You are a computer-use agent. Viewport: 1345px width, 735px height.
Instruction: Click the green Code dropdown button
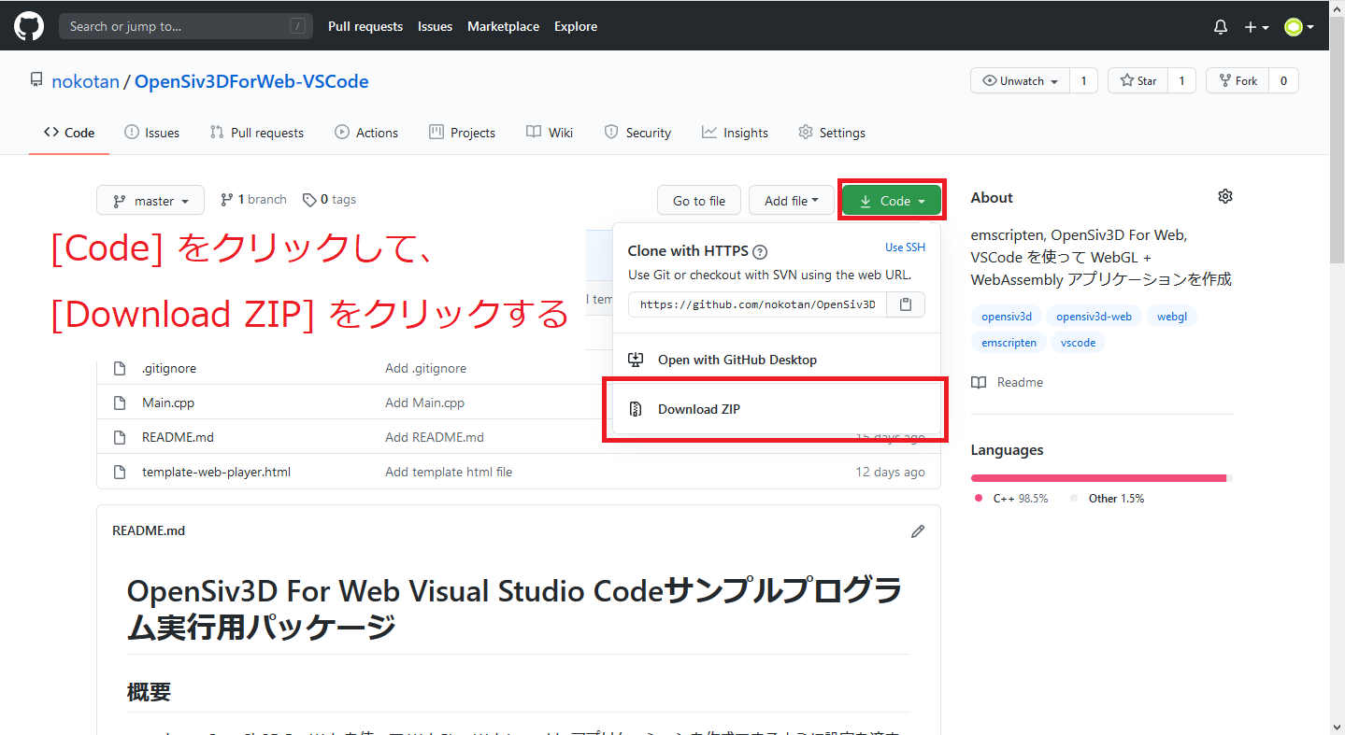(892, 201)
